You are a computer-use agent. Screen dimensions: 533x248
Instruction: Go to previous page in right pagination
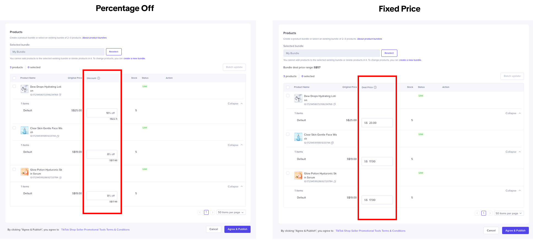point(477,213)
